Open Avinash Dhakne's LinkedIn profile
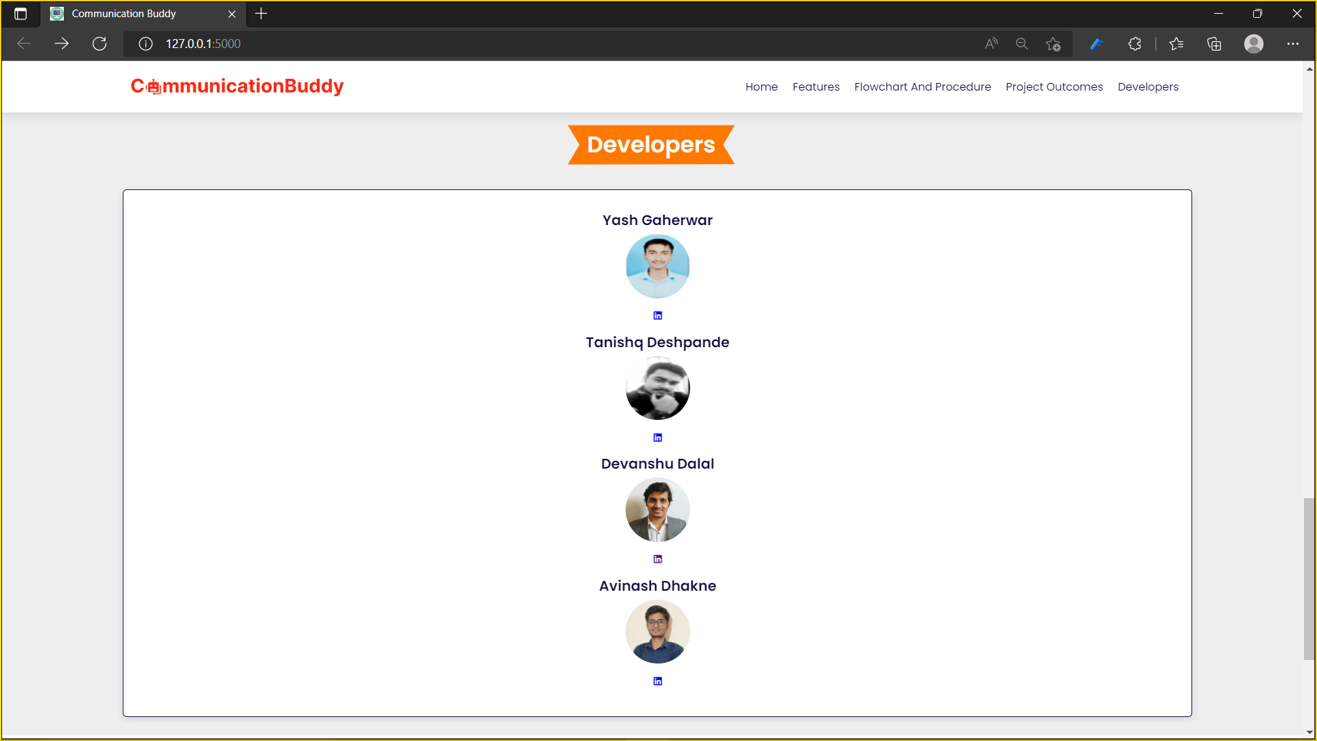Viewport: 1317px width, 741px height. pyautogui.click(x=657, y=681)
